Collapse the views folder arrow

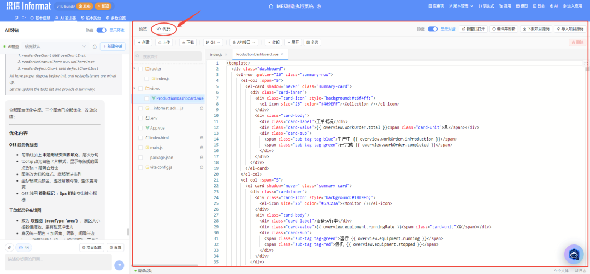coord(134,89)
